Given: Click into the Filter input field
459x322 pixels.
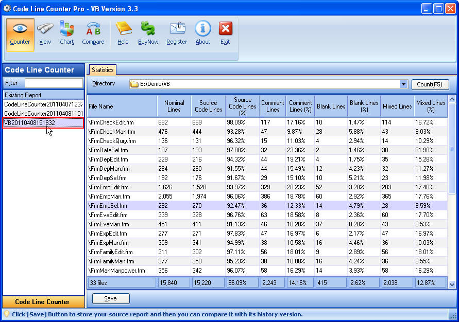Looking at the screenshot, I should coord(54,83).
